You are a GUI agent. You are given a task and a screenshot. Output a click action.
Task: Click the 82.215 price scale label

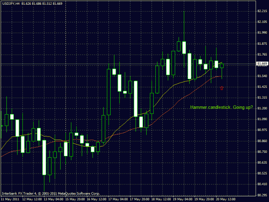(x=262, y=11)
